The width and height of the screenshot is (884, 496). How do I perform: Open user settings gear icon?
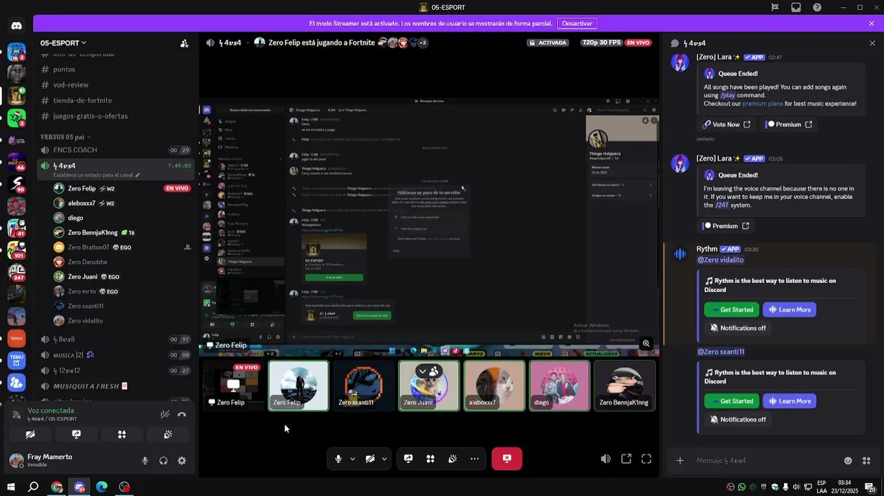pos(182,461)
